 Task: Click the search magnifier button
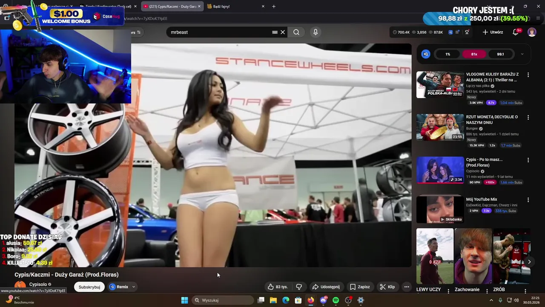click(x=296, y=32)
